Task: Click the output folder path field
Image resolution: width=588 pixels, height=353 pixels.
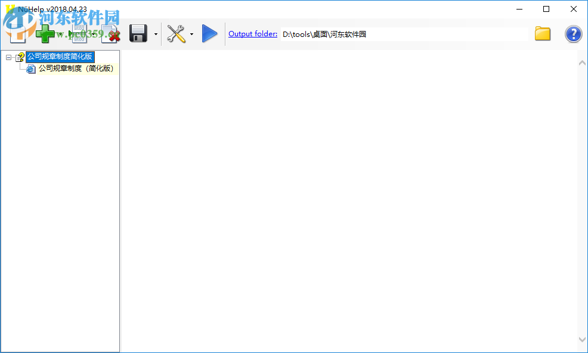Action: click(x=404, y=34)
